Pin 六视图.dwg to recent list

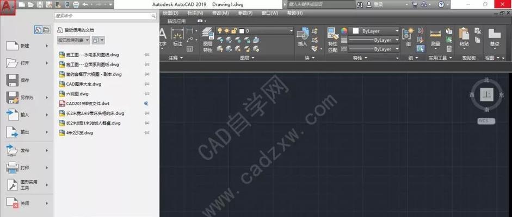(146, 94)
